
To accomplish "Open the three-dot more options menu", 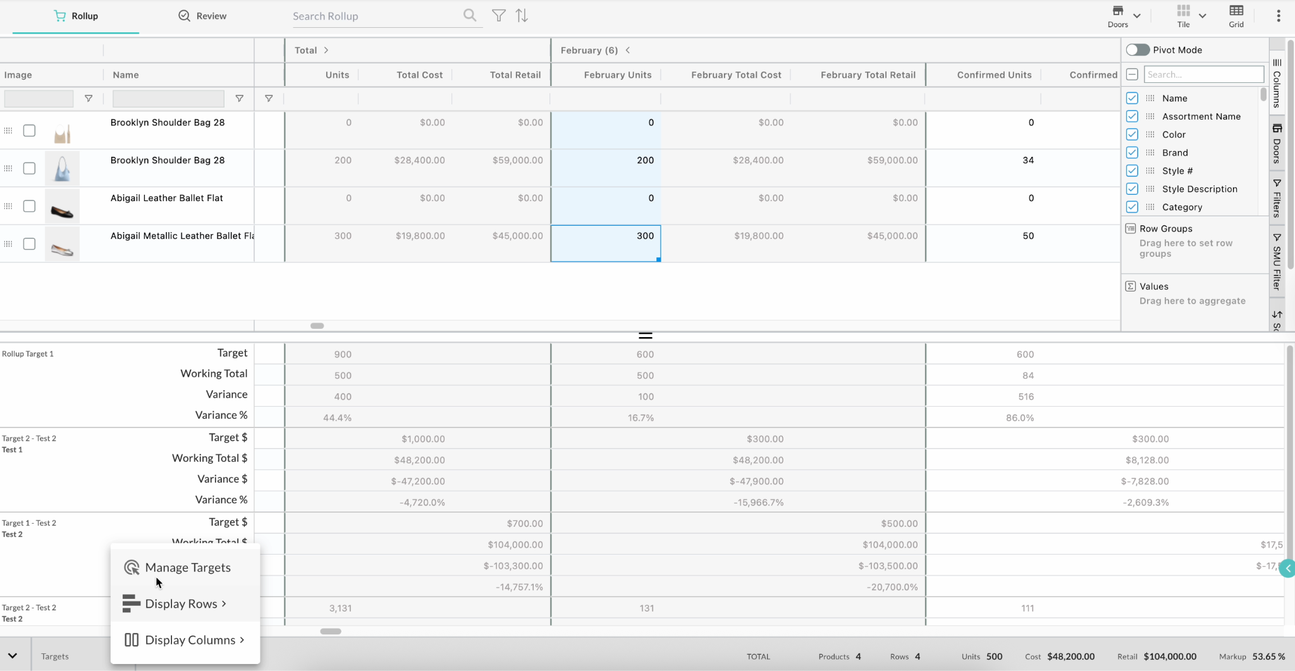I will (1278, 16).
